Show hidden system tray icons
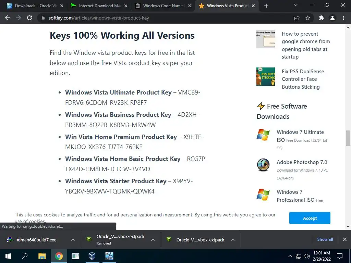The width and height of the screenshot is (351, 263). coord(290,256)
